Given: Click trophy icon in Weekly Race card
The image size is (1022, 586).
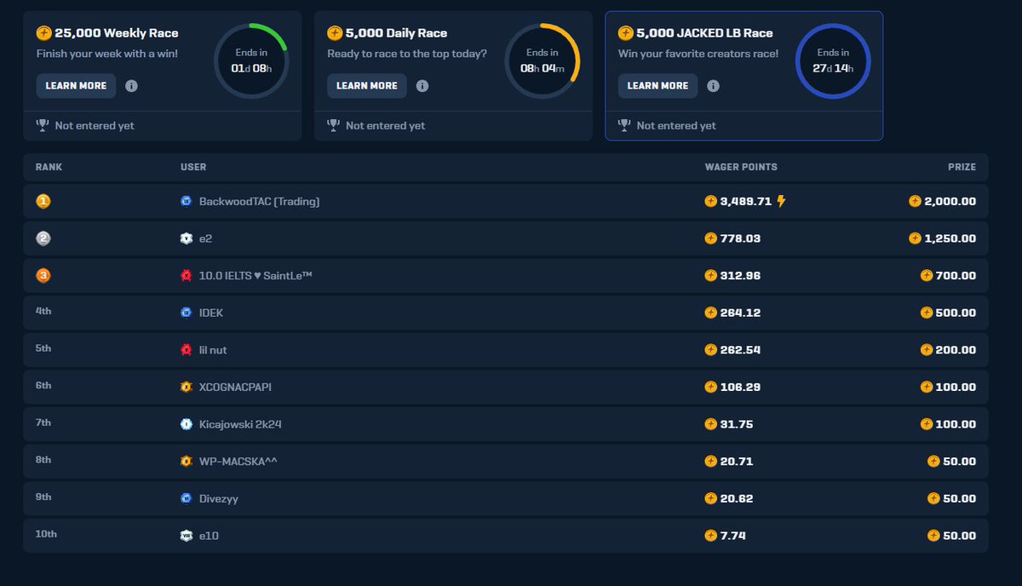Looking at the screenshot, I should (x=43, y=125).
